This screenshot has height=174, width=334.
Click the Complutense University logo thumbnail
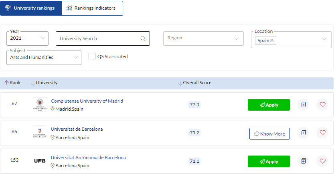(40, 105)
